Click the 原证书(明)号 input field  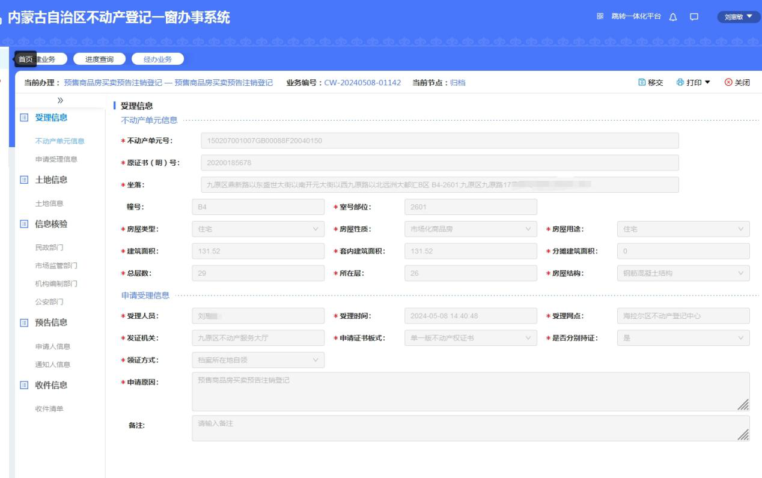440,163
